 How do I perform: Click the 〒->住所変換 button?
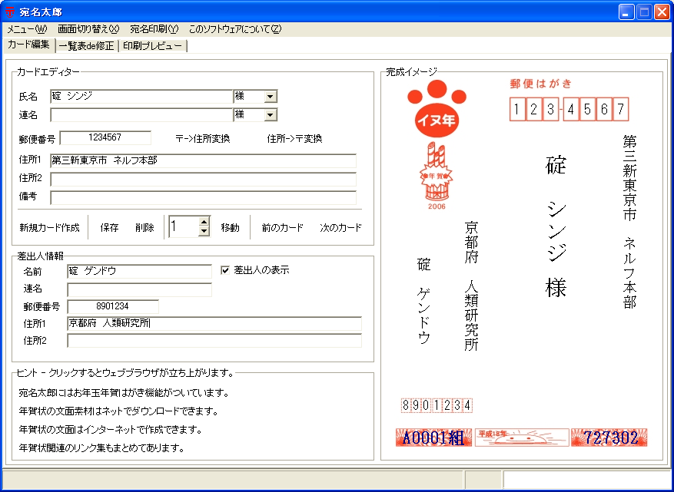tap(202, 139)
